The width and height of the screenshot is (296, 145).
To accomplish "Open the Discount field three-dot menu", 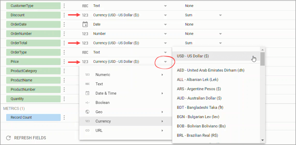I will (64, 15).
